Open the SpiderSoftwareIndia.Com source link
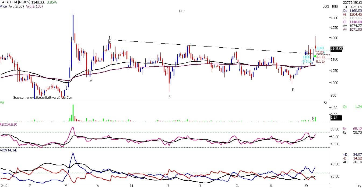 point(43,98)
